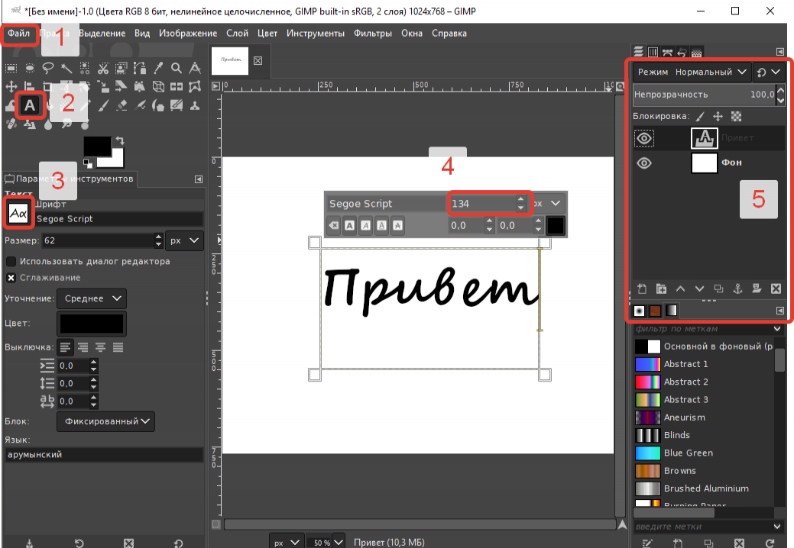The height and width of the screenshot is (548, 794).
Task: Open the Фильтры menu
Action: (x=373, y=34)
